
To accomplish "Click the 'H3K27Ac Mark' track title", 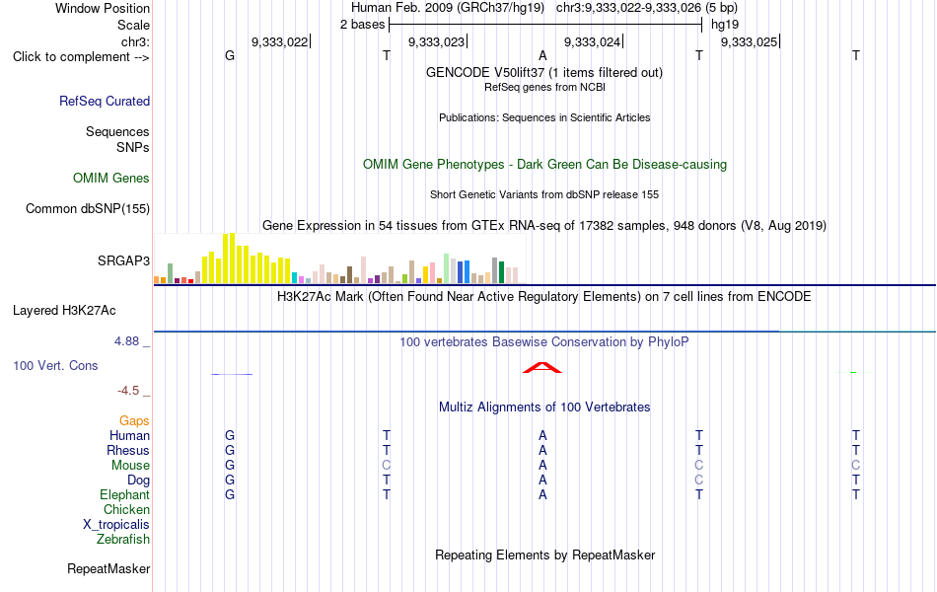I will [x=543, y=297].
